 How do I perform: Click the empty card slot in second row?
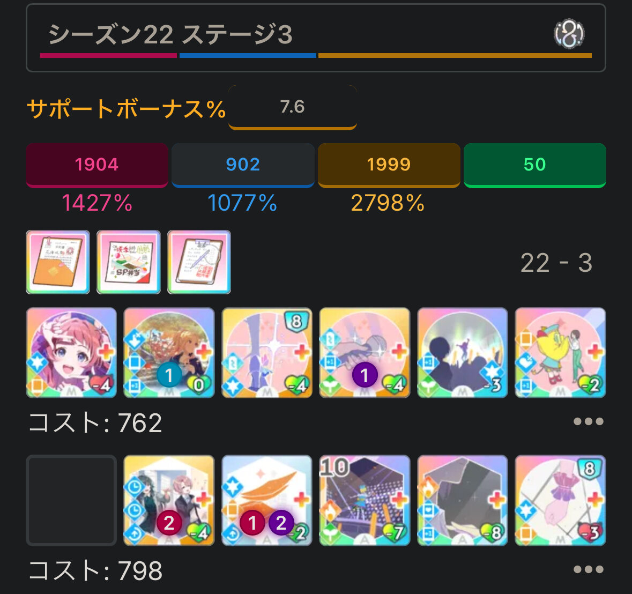click(x=71, y=501)
